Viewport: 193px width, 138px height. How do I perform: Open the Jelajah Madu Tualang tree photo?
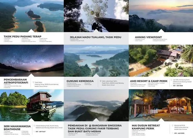[96, 16]
